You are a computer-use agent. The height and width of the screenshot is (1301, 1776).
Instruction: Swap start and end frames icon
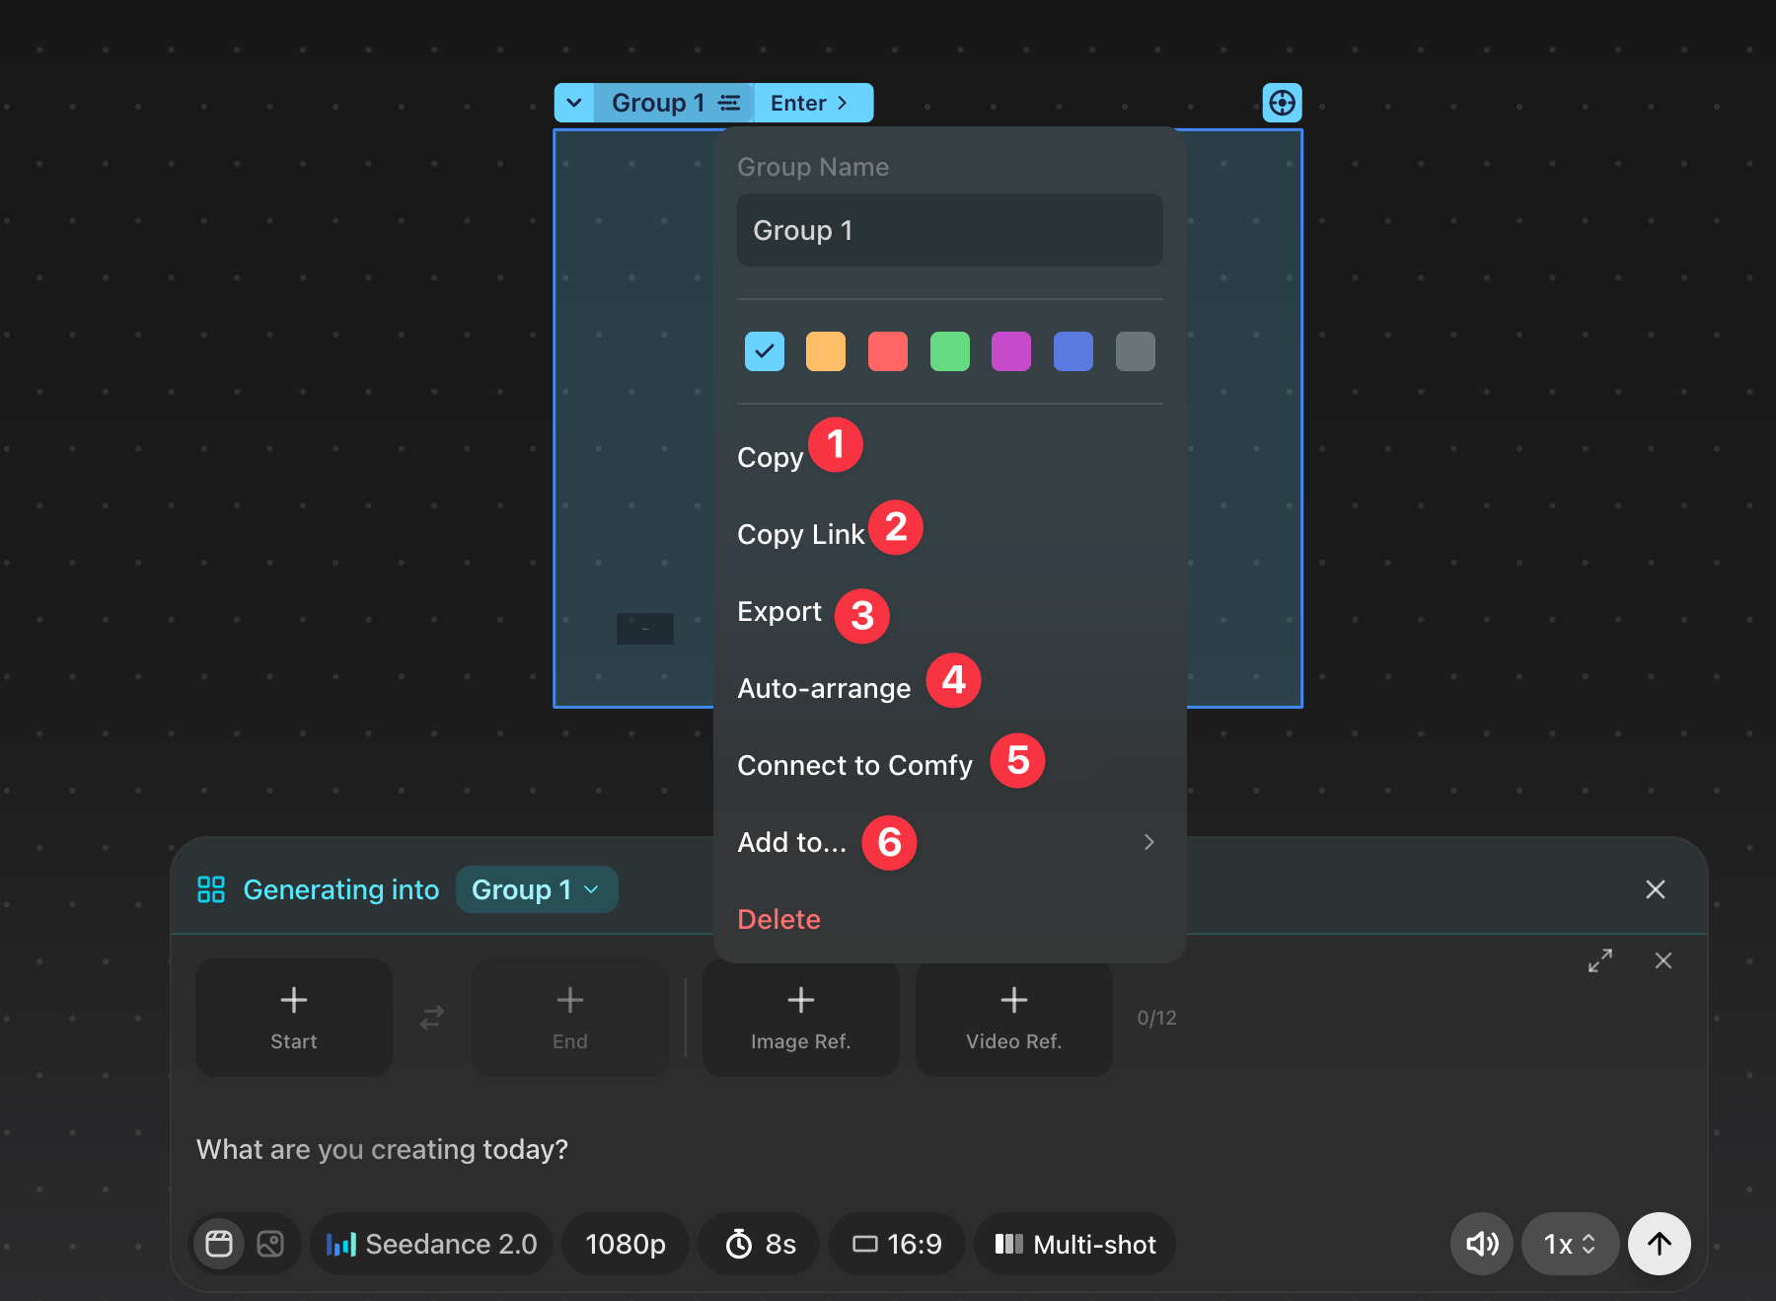[x=432, y=1018]
